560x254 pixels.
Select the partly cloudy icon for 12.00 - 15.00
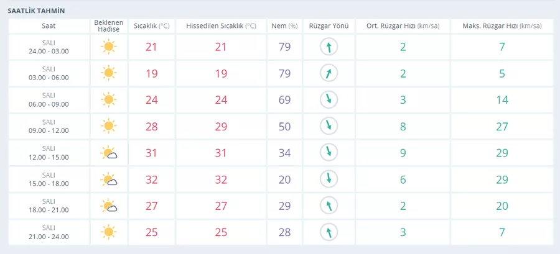[x=109, y=153]
